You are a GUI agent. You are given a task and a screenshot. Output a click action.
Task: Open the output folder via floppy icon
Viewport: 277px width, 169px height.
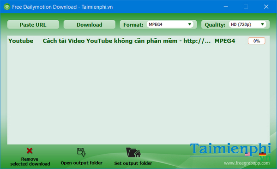click(81, 152)
